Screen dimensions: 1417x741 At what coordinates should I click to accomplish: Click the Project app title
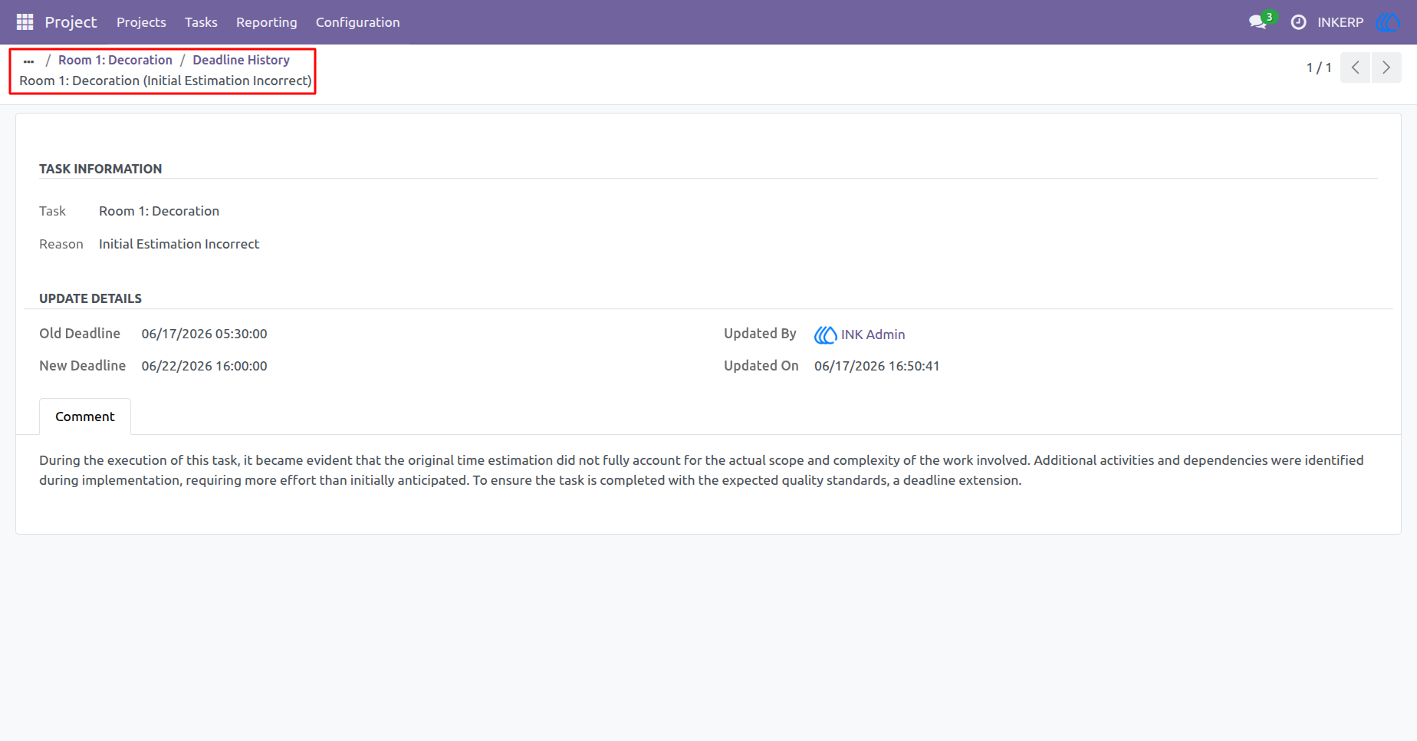(x=71, y=22)
